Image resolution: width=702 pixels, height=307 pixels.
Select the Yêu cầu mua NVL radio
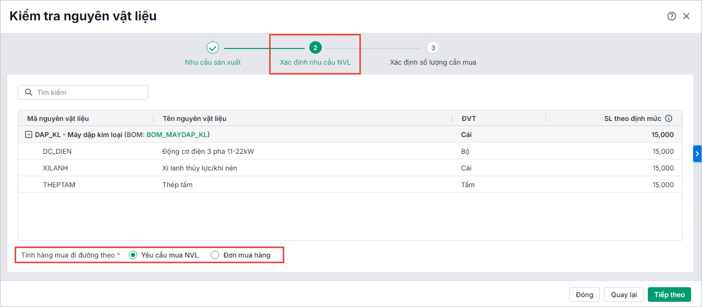133,255
